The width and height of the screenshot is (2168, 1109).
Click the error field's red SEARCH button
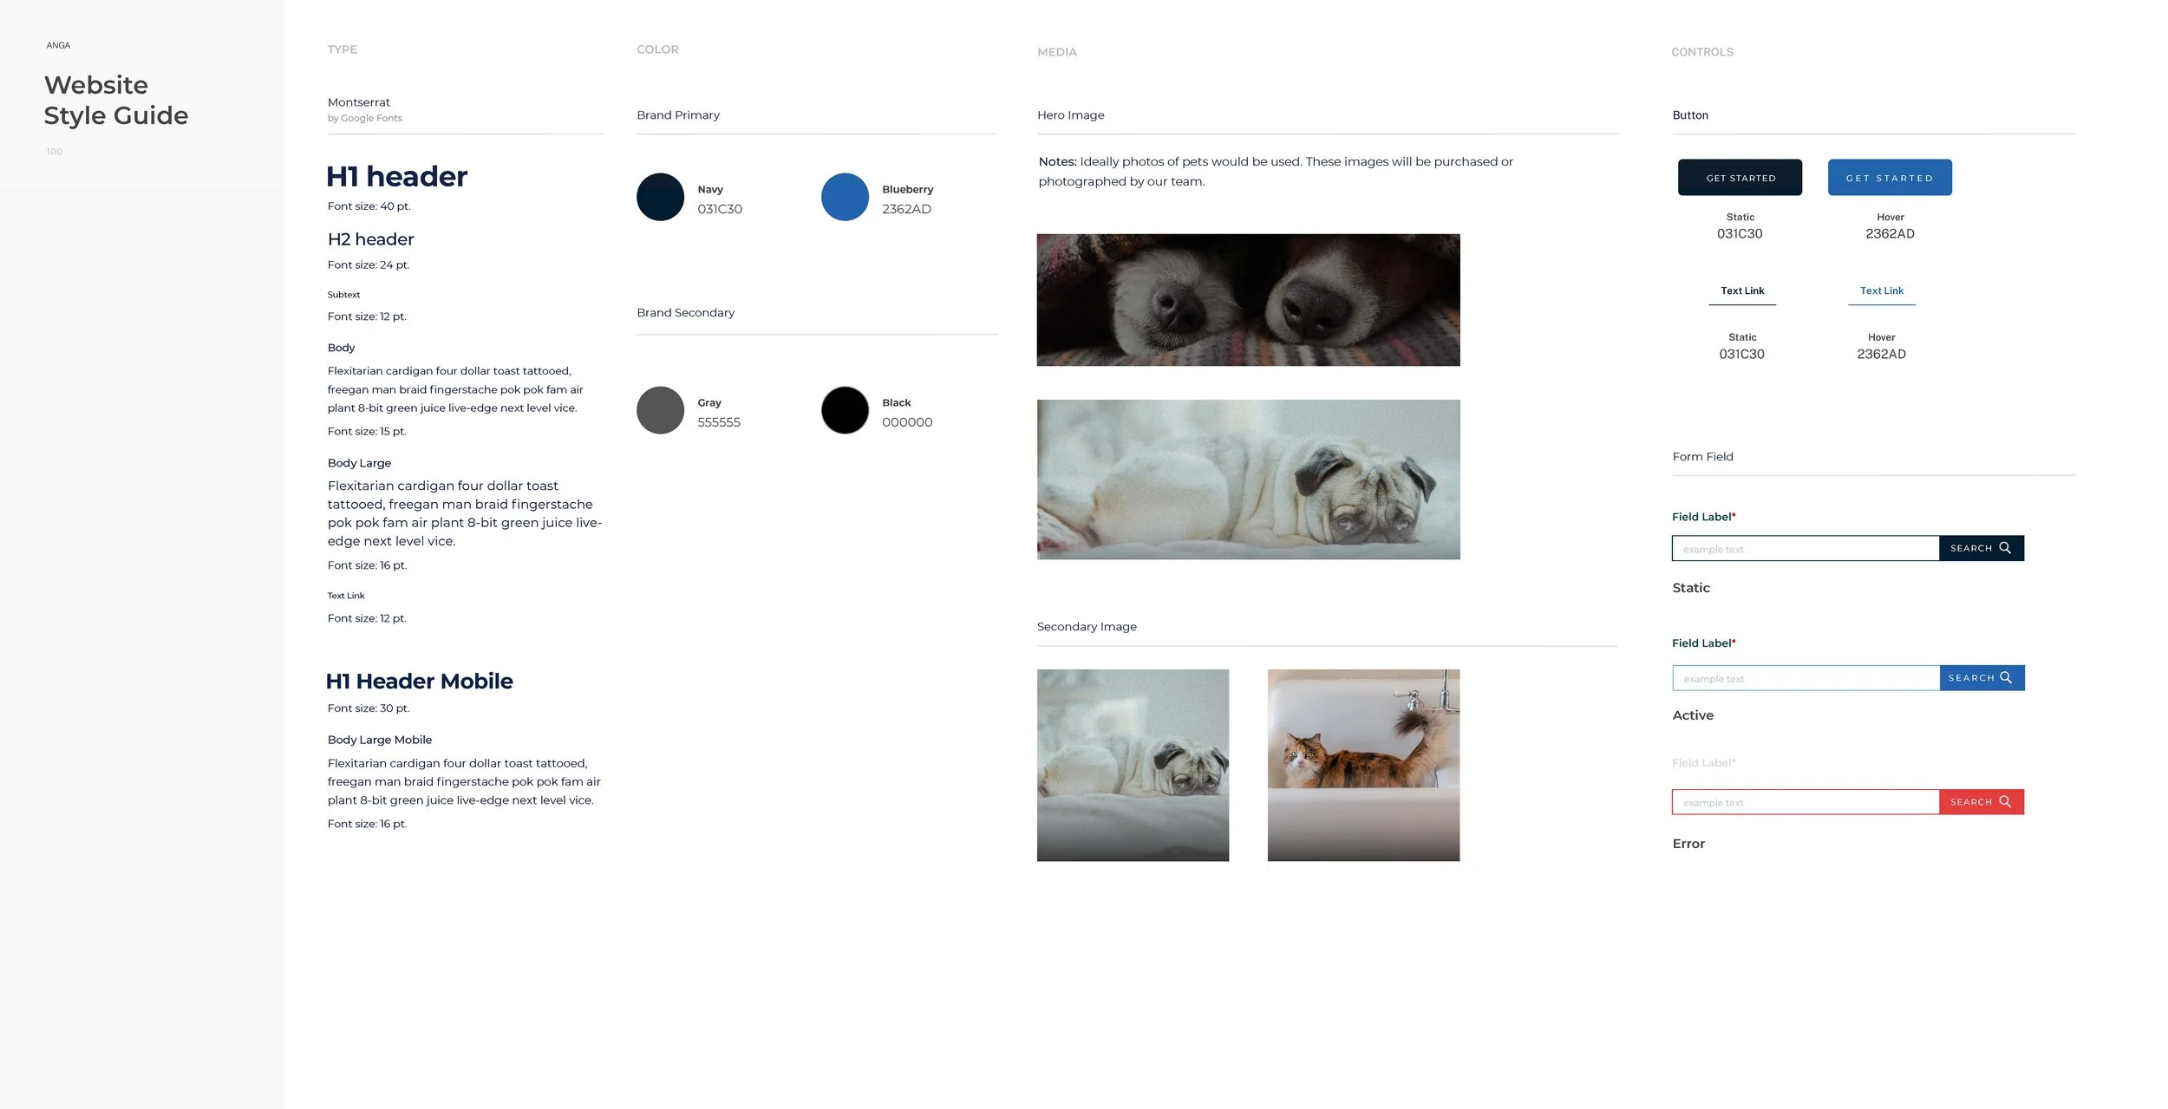pos(1981,802)
